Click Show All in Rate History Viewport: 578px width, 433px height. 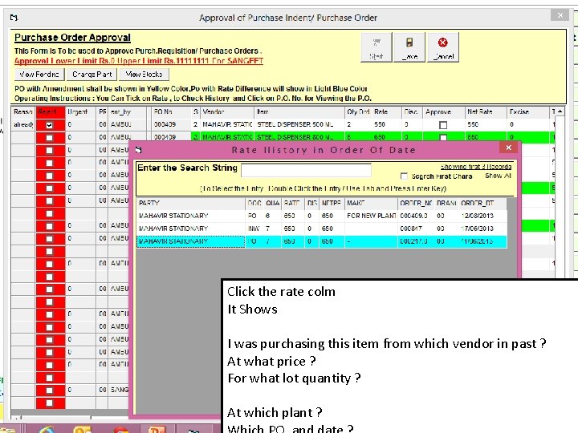pyautogui.click(x=498, y=176)
